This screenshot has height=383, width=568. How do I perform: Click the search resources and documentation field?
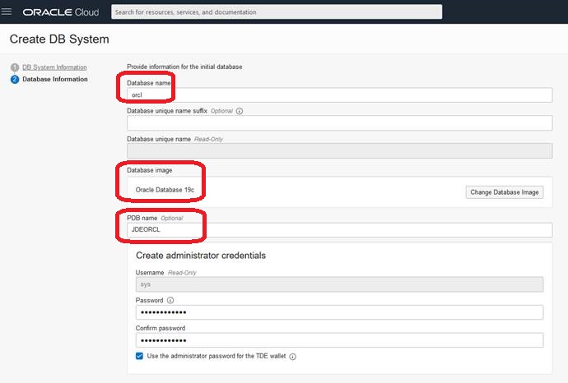tap(277, 12)
